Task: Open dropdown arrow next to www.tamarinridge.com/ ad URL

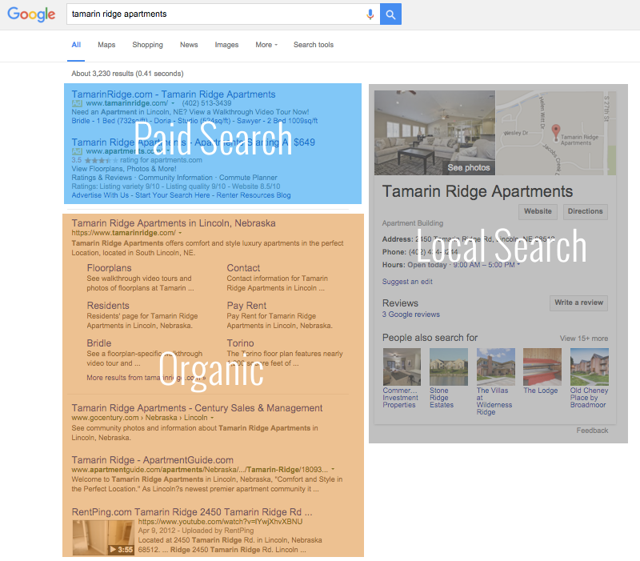Action: pyautogui.click(x=173, y=103)
